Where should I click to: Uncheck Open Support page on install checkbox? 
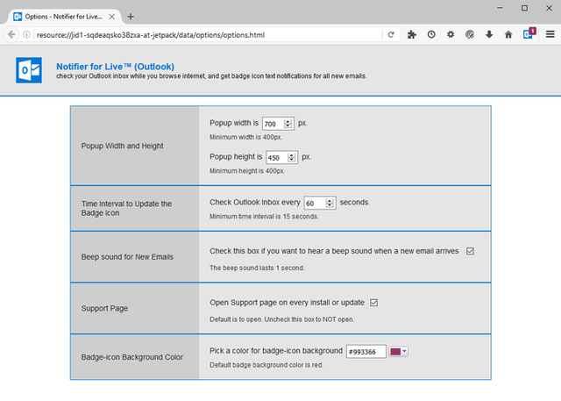374,303
